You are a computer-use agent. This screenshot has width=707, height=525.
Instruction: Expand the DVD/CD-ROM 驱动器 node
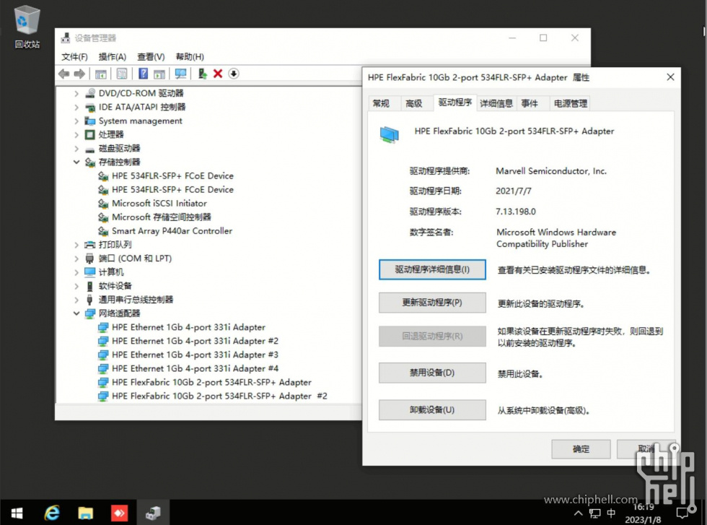click(76, 93)
